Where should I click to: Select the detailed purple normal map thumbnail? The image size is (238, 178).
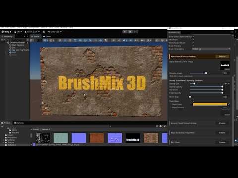click(115, 138)
